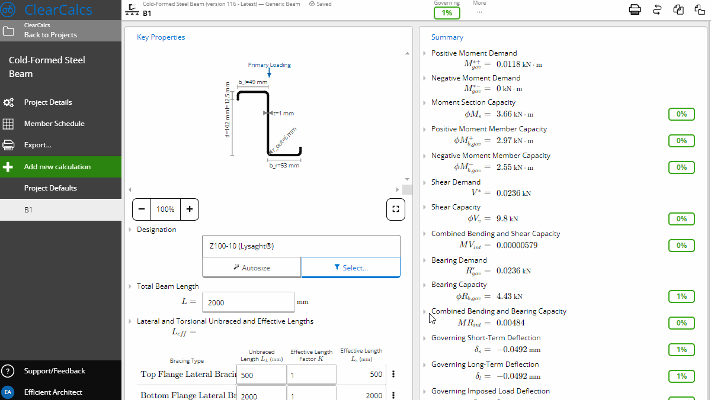The height and width of the screenshot is (400, 711).
Task: Click the Summary heading
Action: click(x=447, y=37)
